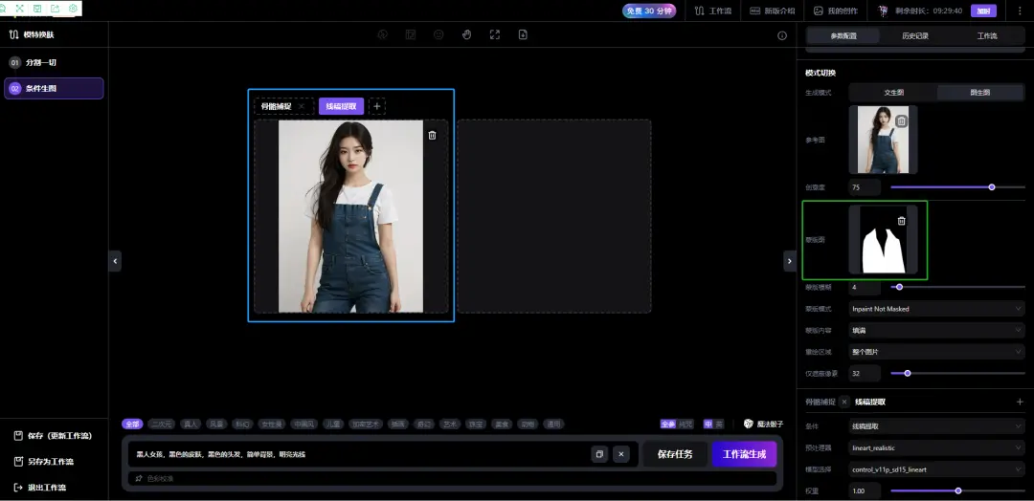Open the control_v11p_sd15_lineart model dropdown
Viewport: 1034px width, 501px height.
(x=936, y=469)
